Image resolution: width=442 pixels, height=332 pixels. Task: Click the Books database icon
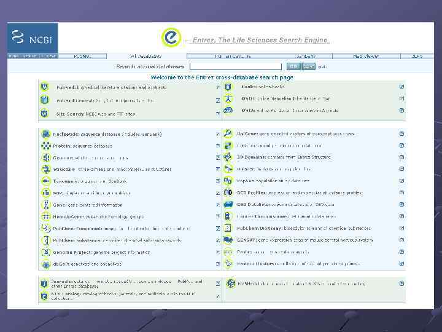tap(228, 87)
